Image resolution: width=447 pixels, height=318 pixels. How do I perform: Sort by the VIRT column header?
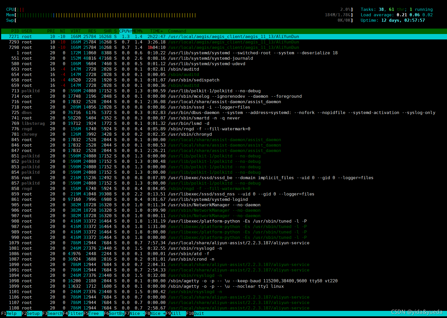(76, 31)
